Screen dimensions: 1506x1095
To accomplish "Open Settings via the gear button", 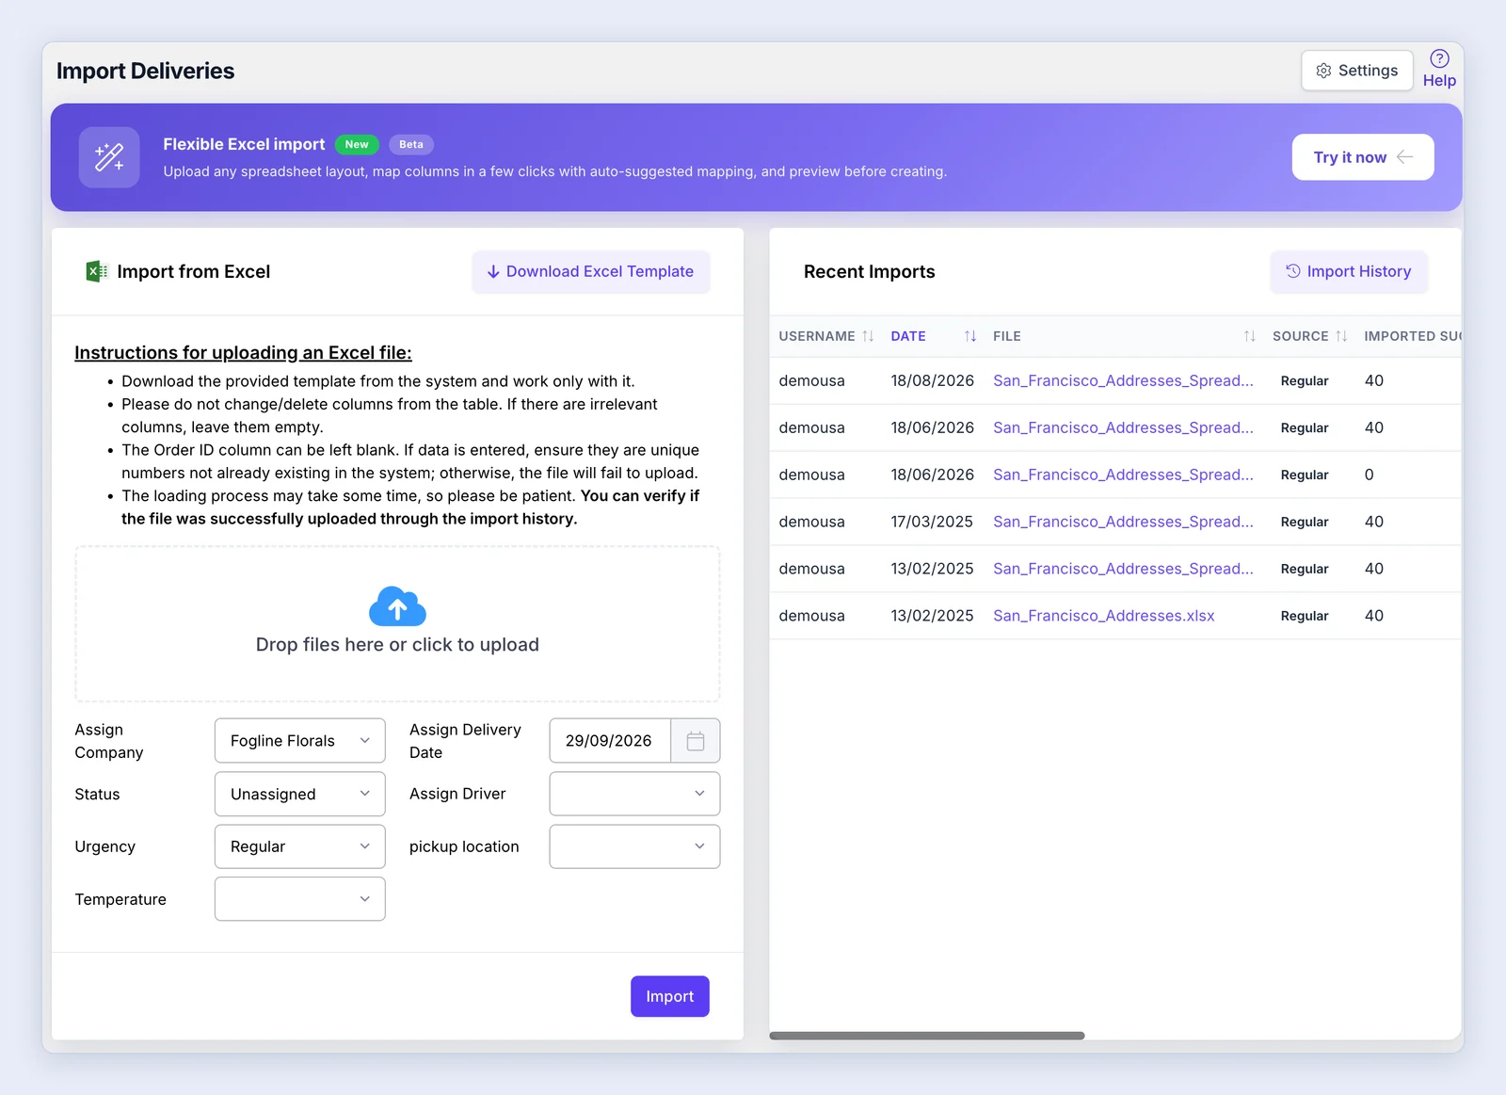I will [x=1356, y=71].
